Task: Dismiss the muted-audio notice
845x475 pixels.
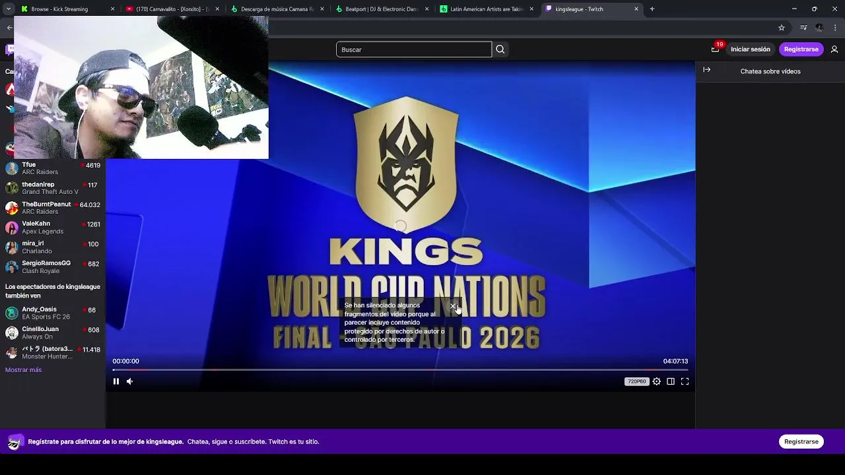Action: coord(453,305)
